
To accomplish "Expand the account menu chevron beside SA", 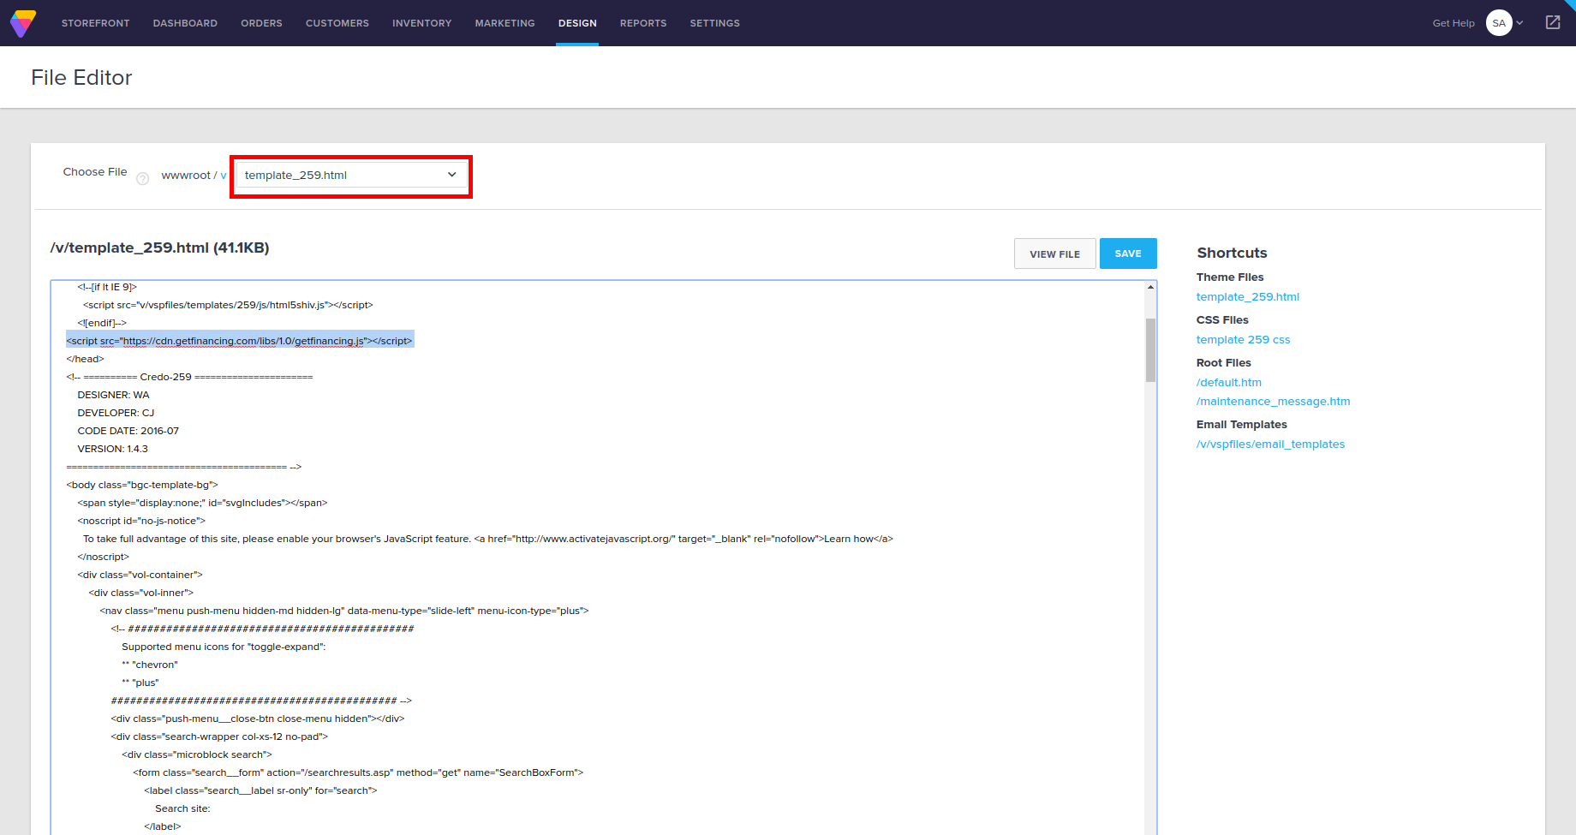I will click(x=1520, y=23).
